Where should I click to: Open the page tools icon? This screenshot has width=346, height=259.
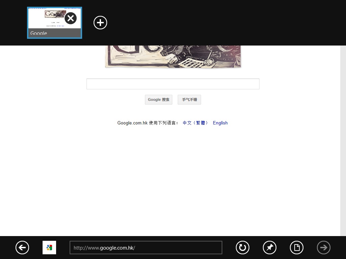point(297,248)
